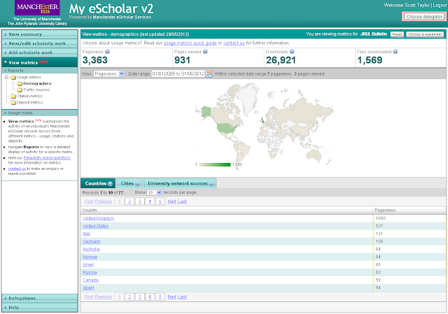
Task: Click the Usage metrics folder icon
Action: click(x=13, y=78)
